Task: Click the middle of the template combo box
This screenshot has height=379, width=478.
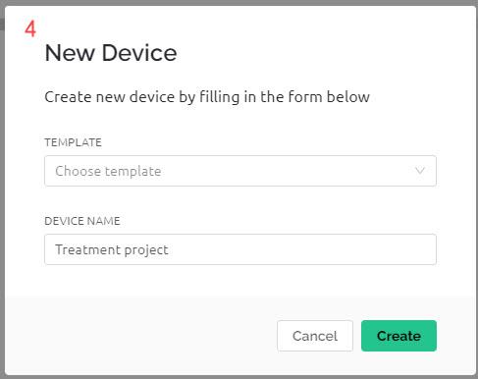Action: coord(240,171)
